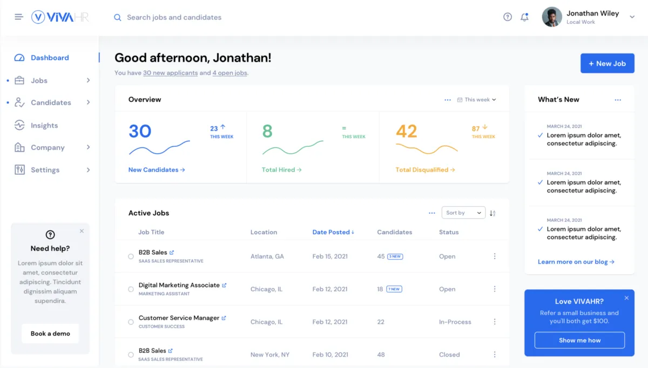648x368 pixels.
Task: Click the search jobs and candidates field
Action: point(174,17)
